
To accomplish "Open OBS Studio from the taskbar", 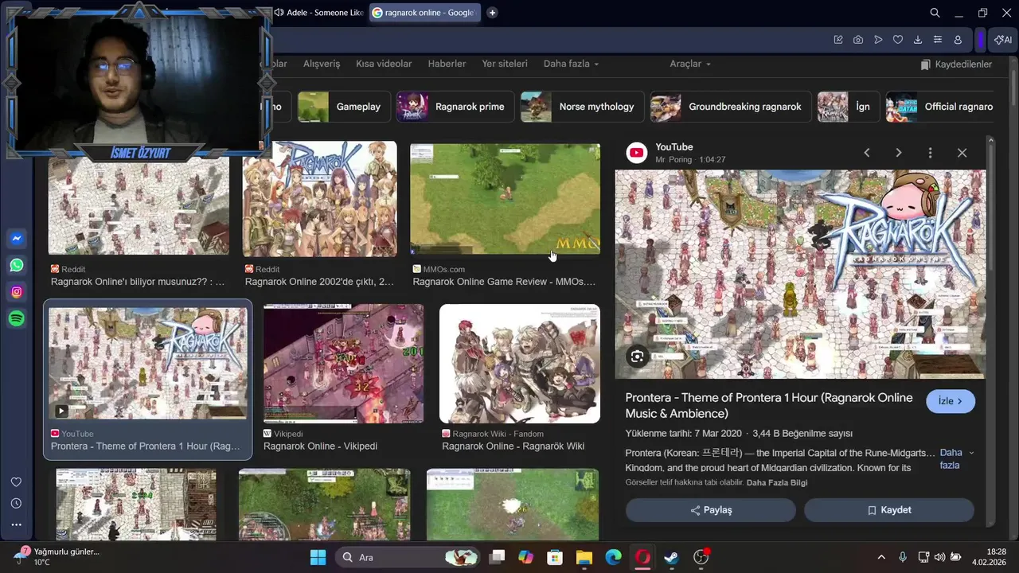I will 701,557.
